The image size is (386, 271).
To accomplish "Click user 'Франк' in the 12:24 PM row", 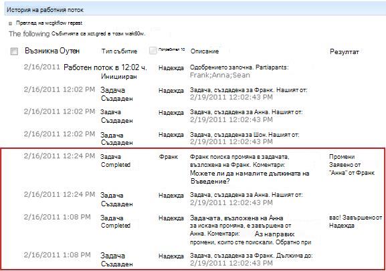I will 169,156.
